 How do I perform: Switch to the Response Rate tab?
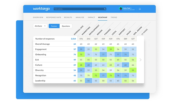pyautogui.click(x=54, y=17)
